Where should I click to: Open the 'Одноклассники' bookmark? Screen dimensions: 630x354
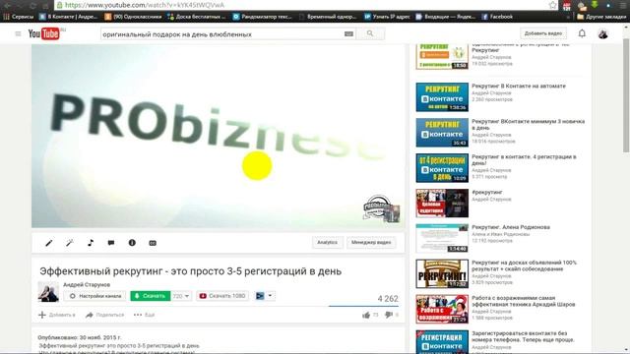(x=133, y=17)
